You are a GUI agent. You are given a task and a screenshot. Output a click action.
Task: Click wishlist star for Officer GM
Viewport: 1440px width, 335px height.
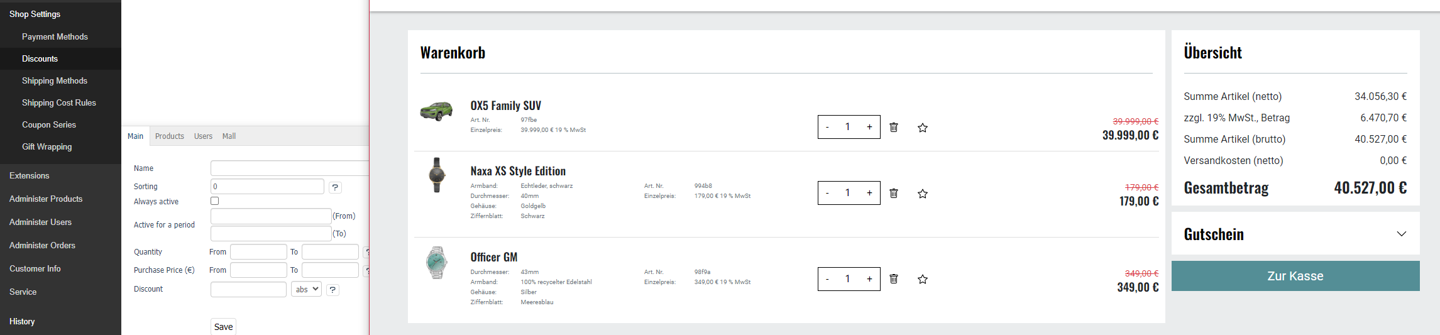(x=923, y=280)
